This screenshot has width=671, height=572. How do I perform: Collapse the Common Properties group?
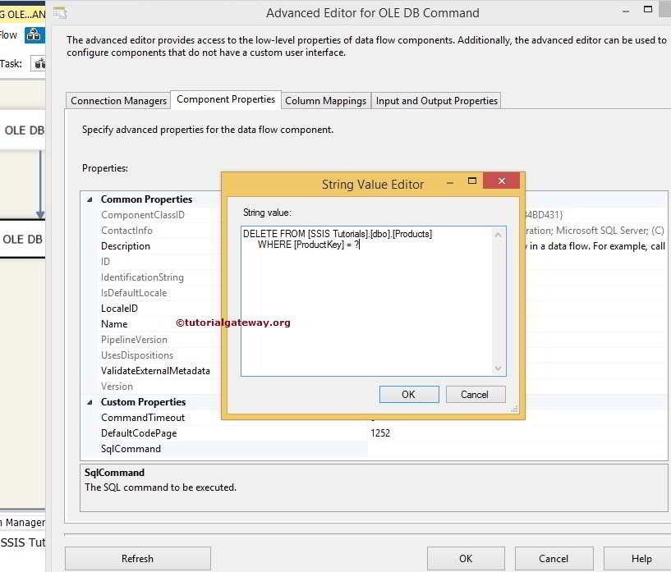point(89,199)
